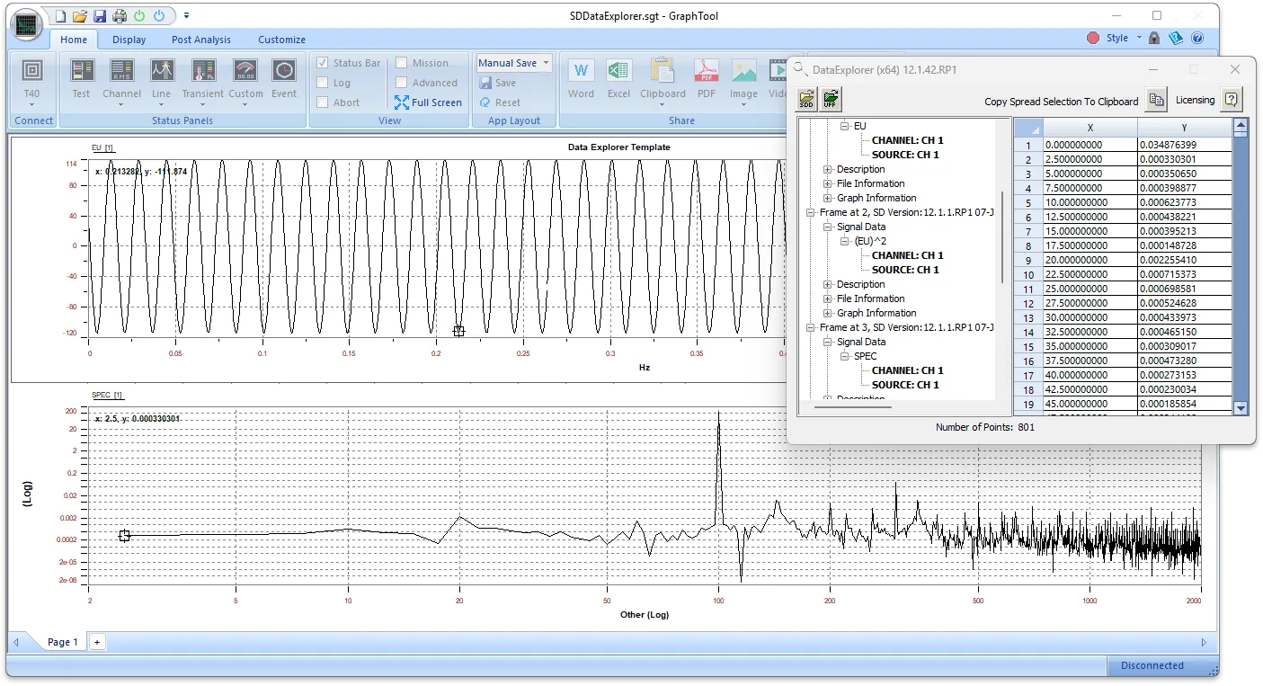Open the Customize ribbon tab
This screenshot has width=1263, height=686.
(281, 40)
